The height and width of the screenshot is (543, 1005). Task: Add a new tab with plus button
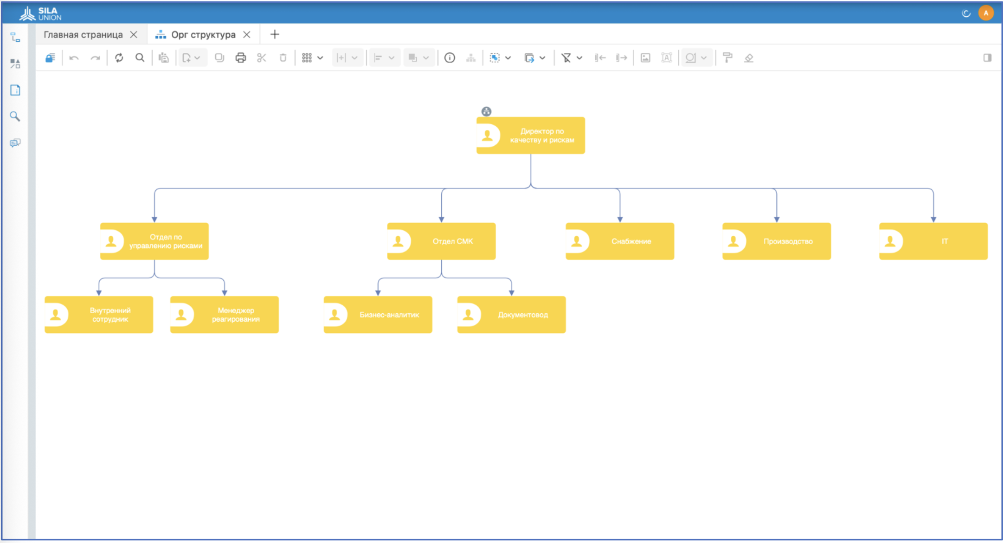tap(275, 35)
